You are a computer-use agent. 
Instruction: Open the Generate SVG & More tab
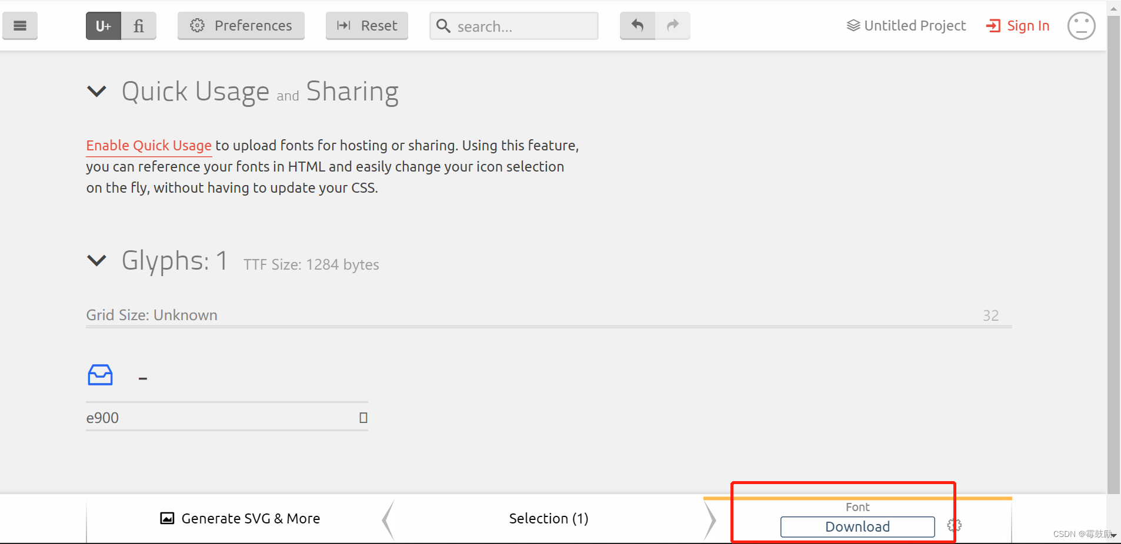(x=240, y=519)
